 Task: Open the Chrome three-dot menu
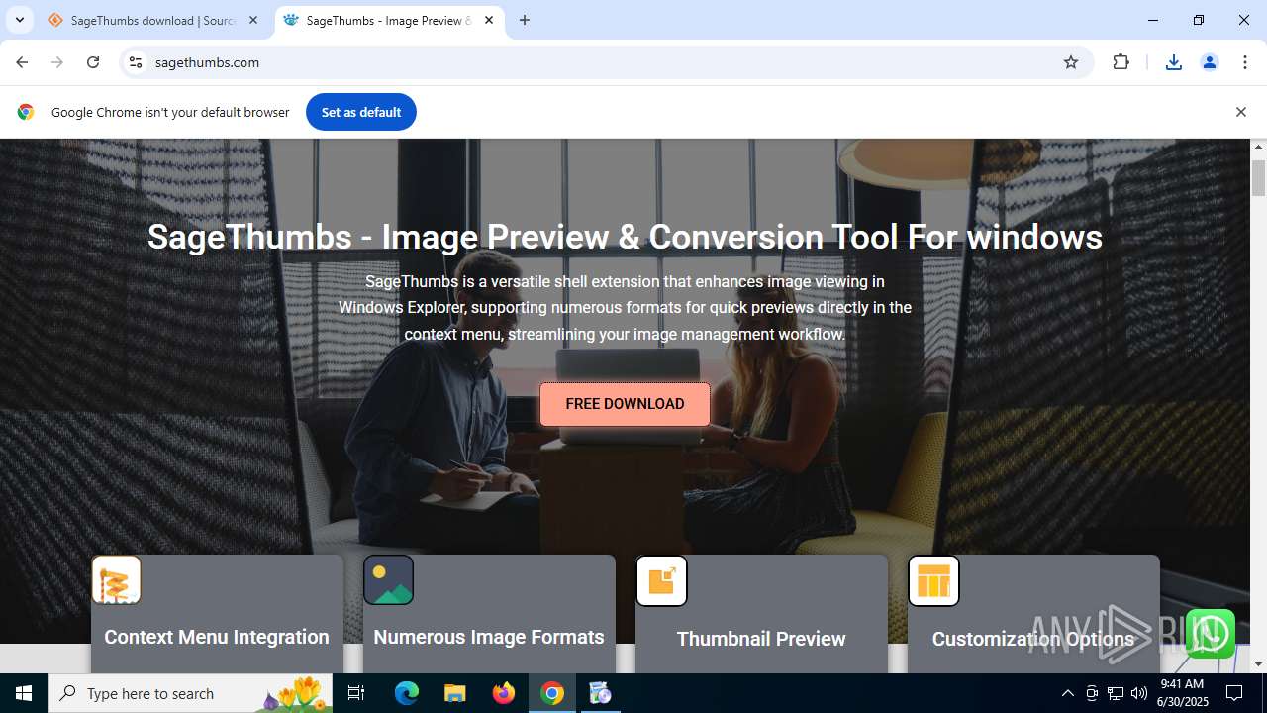coord(1245,62)
